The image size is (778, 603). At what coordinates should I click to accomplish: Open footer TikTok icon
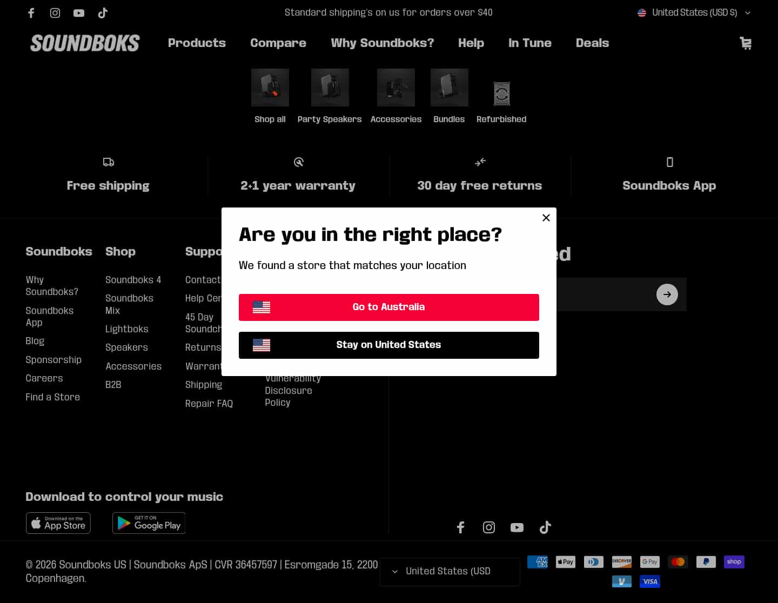point(545,527)
